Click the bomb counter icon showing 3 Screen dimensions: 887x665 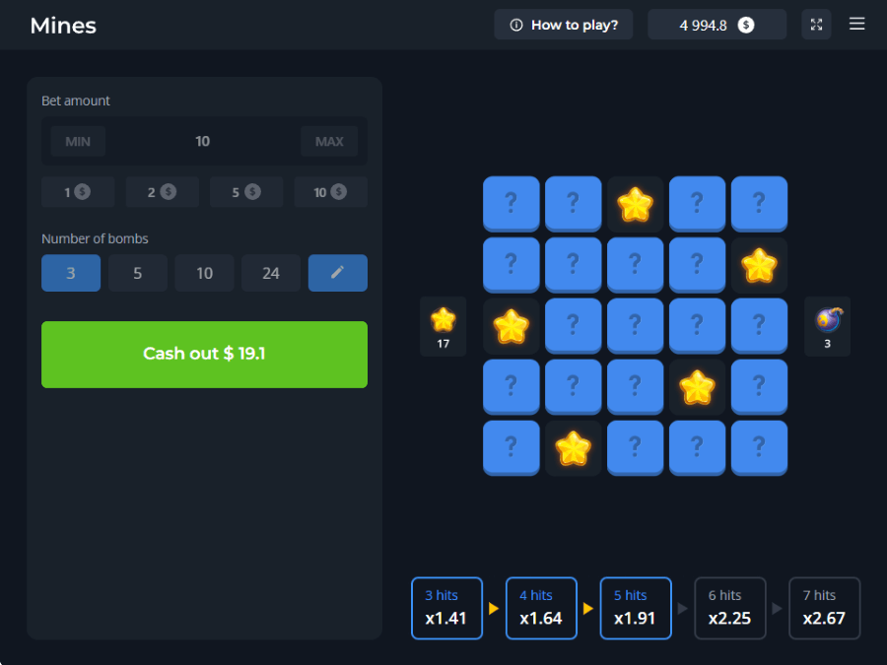click(828, 319)
